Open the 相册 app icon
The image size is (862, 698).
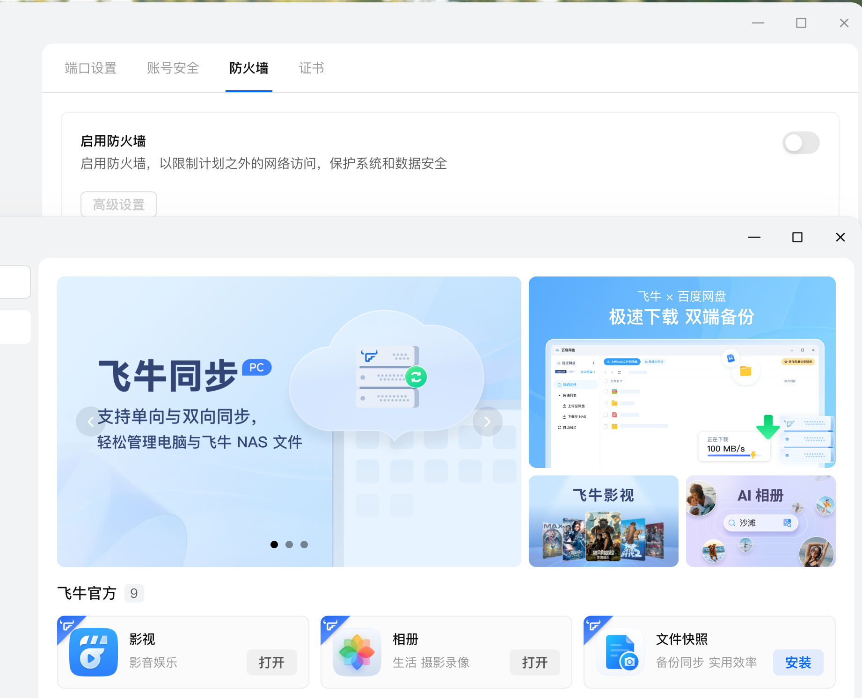[357, 652]
